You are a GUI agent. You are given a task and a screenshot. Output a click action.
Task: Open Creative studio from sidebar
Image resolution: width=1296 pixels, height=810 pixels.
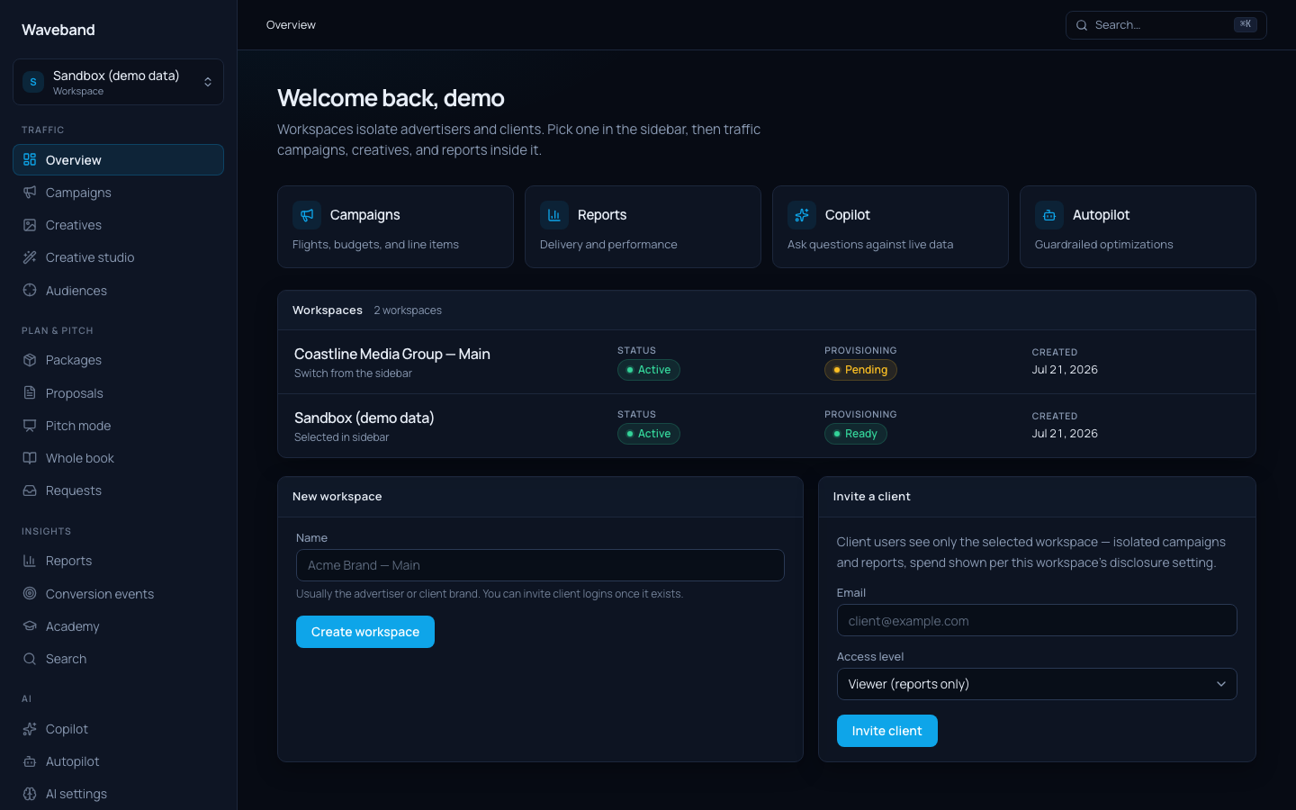pos(118,257)
